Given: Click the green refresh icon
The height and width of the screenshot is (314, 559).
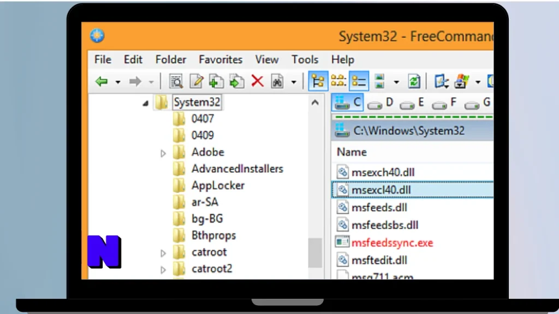Looking at the screenshot, I should coord(414,82).
